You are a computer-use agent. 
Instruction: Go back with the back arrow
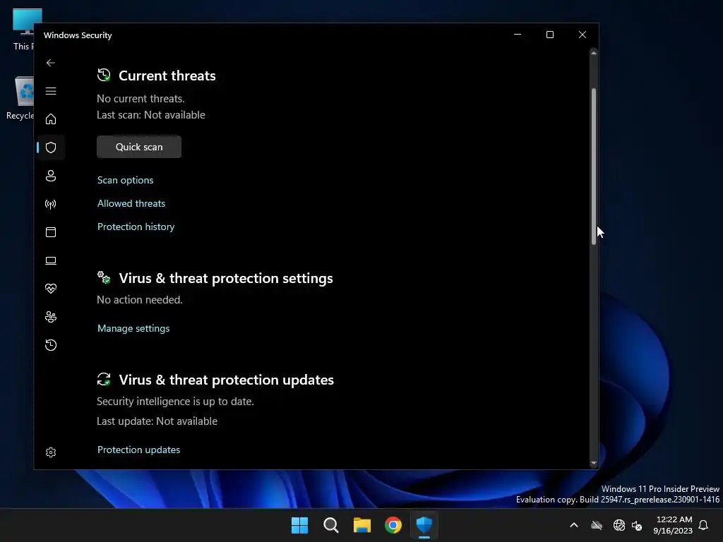point(51,63)
